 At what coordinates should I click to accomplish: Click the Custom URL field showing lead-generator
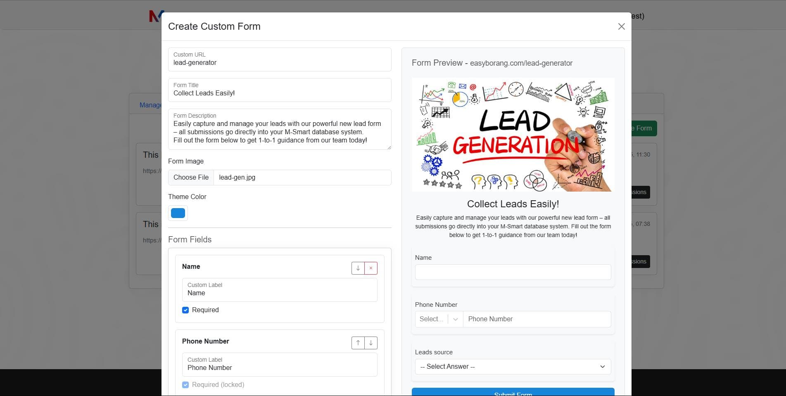click(280, 62)
